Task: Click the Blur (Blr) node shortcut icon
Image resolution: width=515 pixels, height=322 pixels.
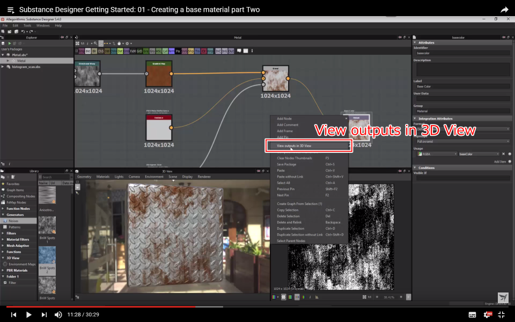Action: 94,52
